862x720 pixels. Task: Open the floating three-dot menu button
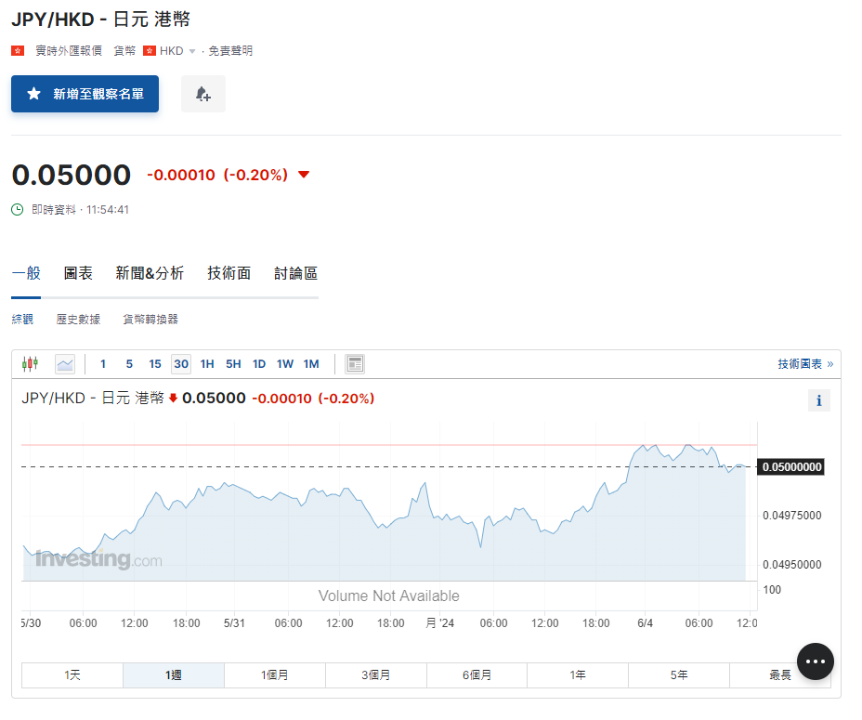coord(815,661)
